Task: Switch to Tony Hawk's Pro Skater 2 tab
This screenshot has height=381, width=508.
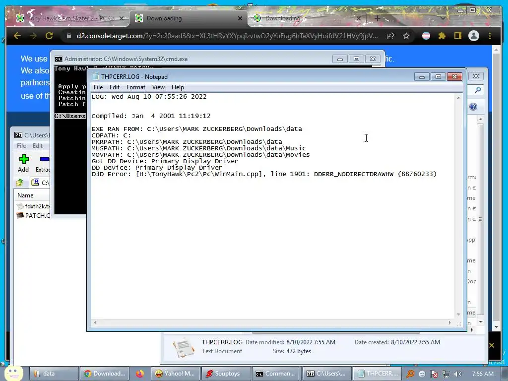Action: pyautogui.click(x=70, y=18)
